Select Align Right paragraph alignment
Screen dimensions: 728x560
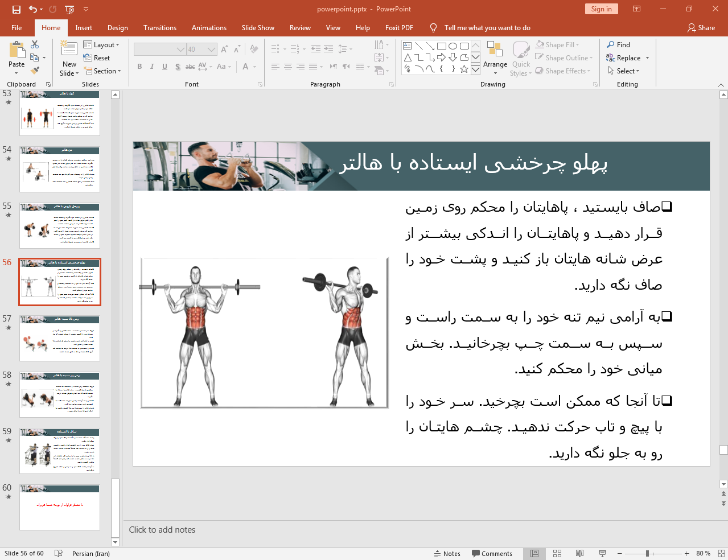click(x=301, y=67)
